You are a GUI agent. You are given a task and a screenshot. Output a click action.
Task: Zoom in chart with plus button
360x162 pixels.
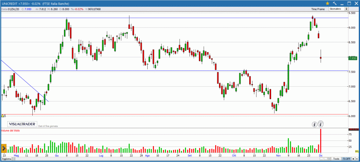point(353,159)
